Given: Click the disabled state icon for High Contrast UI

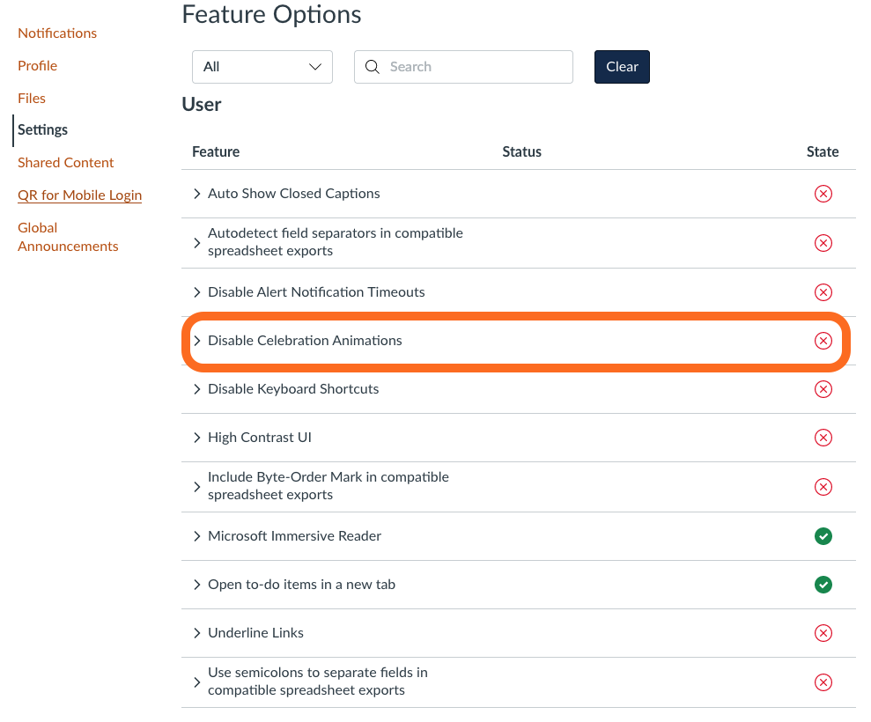Looking at the screenshot, I should (823, 438).
